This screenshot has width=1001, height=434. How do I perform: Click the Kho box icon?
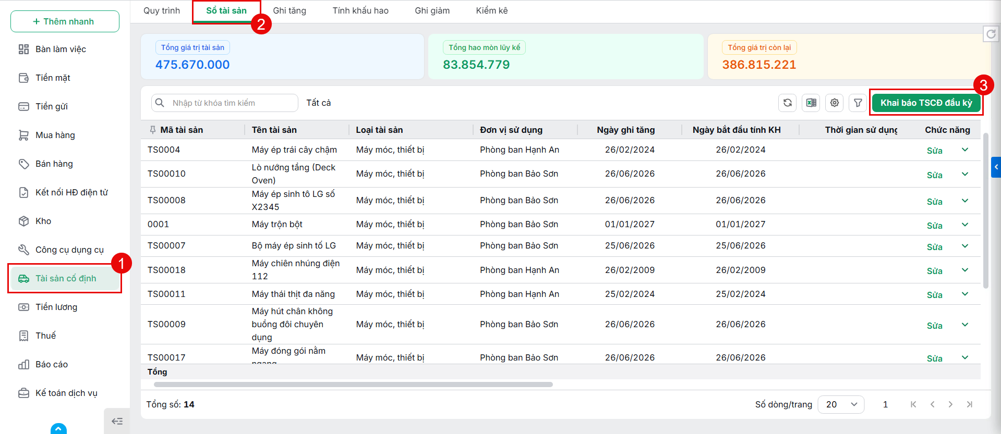tap(23, 221)
